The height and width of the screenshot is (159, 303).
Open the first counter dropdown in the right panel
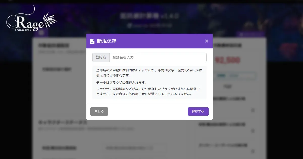click(x=253, y=110)
